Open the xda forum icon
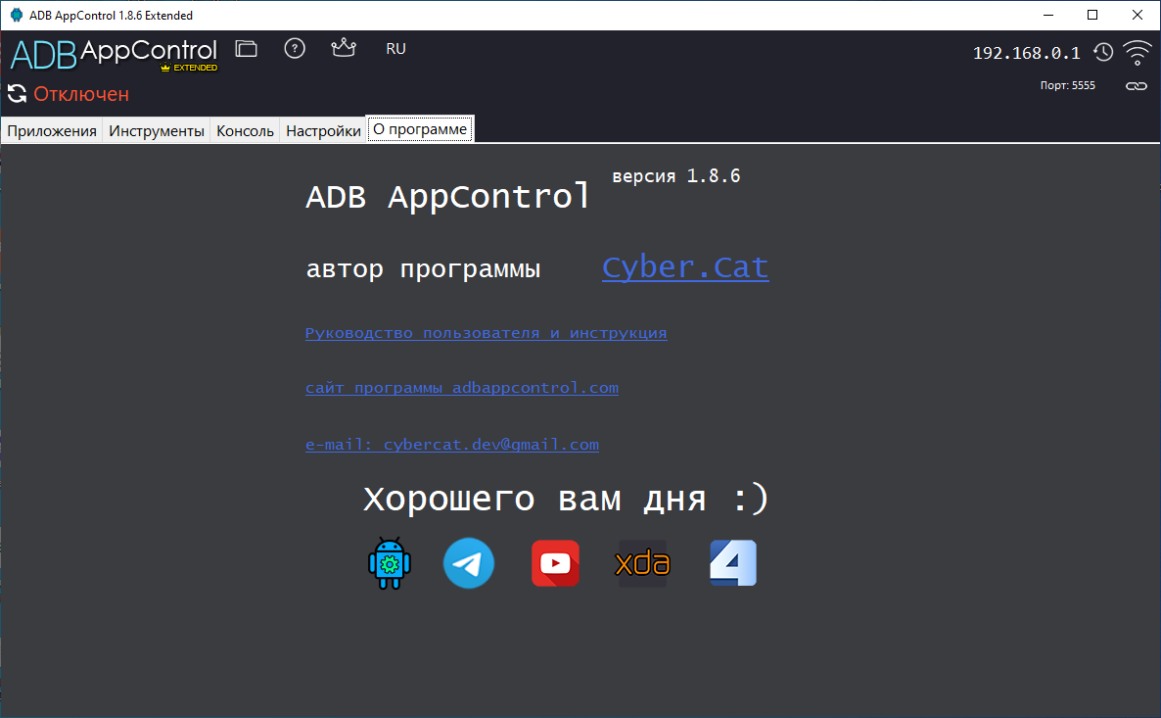The width and height of the screenshot is (1161, 718). tap(643, 563)
